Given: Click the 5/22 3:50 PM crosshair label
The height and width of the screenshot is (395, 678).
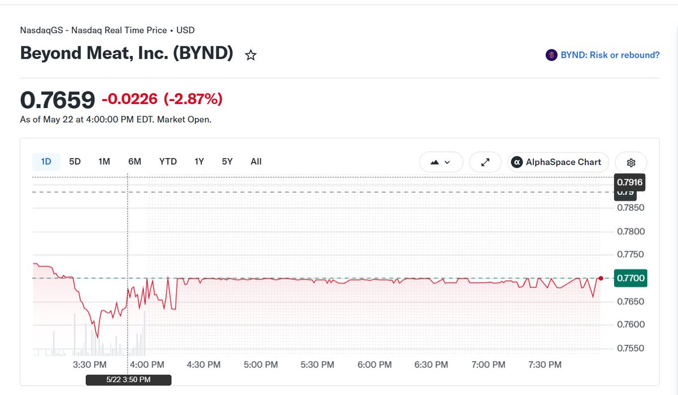Looking at the screenshot, I should [128, 380].
